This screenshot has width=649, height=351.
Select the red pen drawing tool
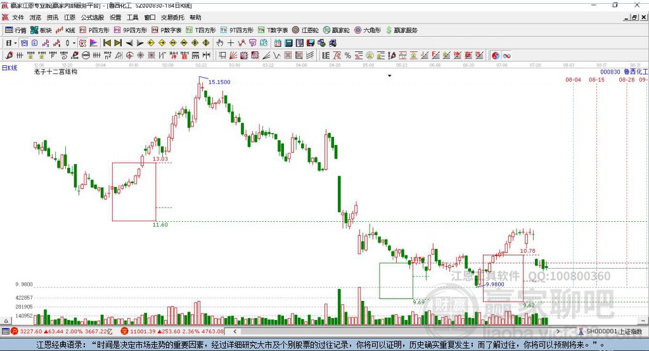click(9, 56)
